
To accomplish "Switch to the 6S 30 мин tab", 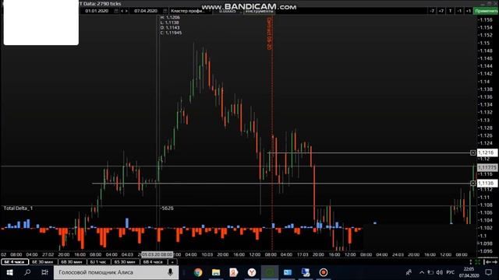I will click(x=125, y=262).
